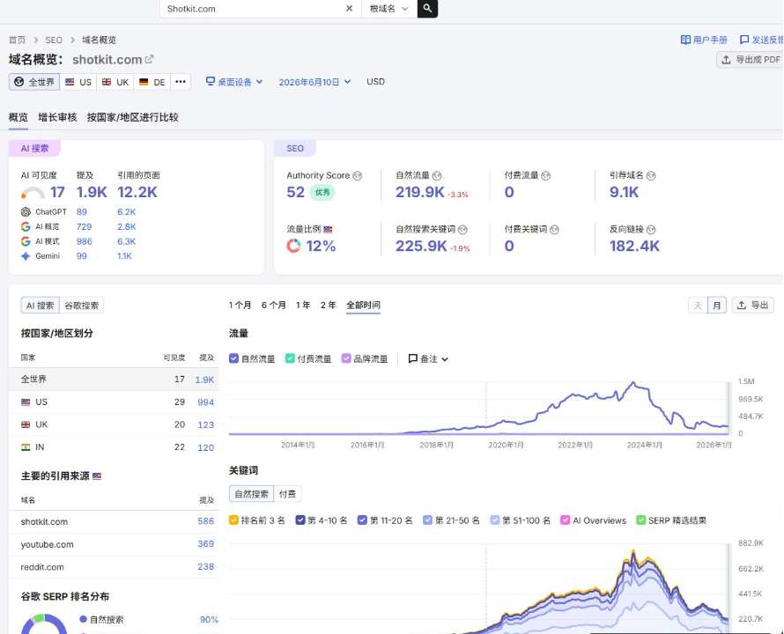Toggle the AI Overviews checkbox
Screen dimensions: 784x634
click(565, 520)
